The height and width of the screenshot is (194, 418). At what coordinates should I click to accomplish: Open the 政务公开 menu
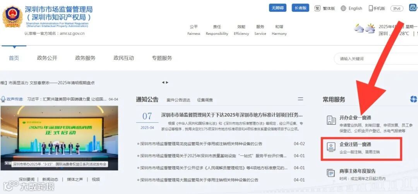click(47, 58)
